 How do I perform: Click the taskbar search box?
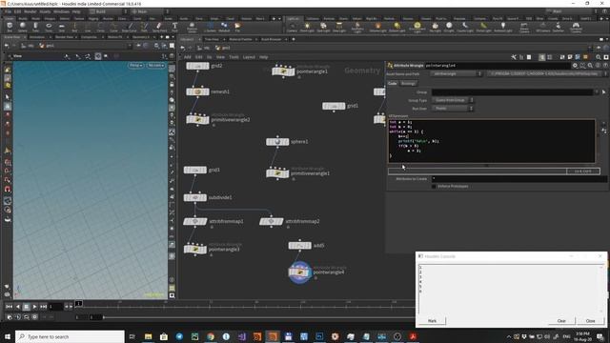click(x=70, y=336)
